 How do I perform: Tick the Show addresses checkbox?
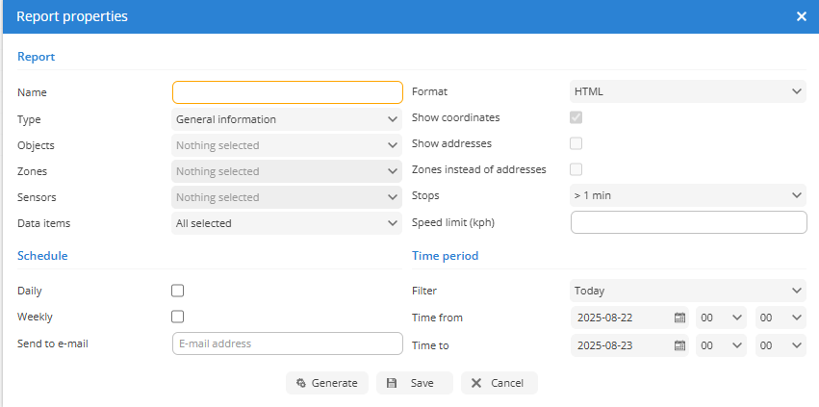576,143
